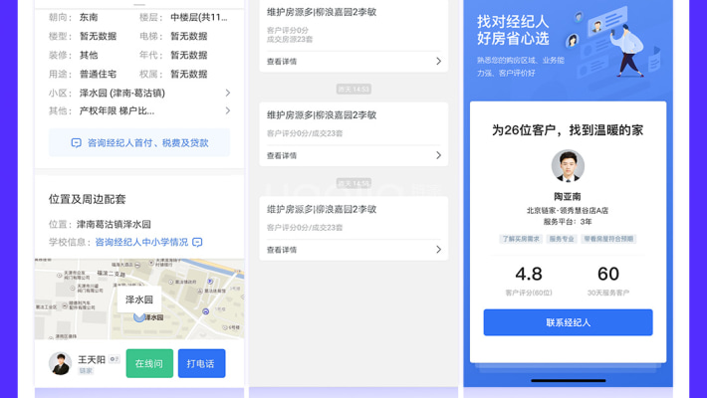Click chevron on first 查看详情 row
The width and height of the screenshot is (707, 398).
439,62
